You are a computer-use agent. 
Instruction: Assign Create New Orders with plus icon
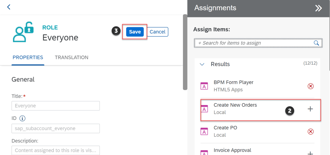[x=310, y=109]
